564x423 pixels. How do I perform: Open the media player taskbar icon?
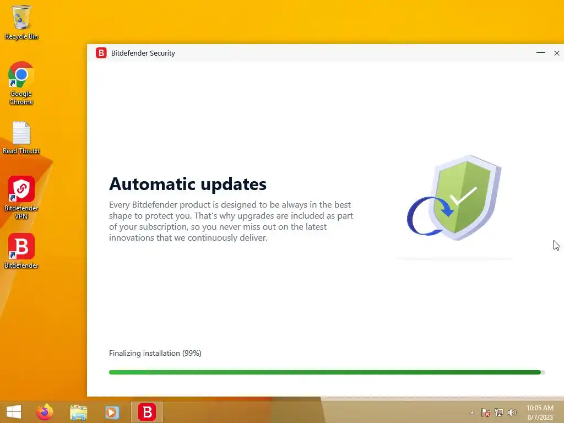point(112,413)
